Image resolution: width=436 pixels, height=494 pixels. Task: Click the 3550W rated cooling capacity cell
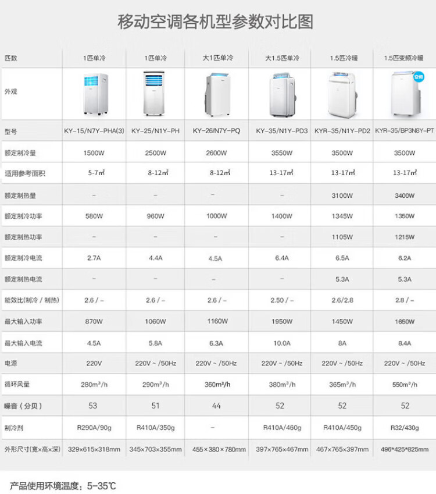pyautogui.click(x=282, y=153)
